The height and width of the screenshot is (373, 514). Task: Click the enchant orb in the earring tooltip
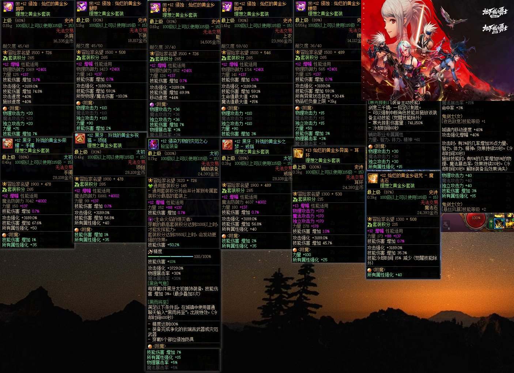point(295,250)
